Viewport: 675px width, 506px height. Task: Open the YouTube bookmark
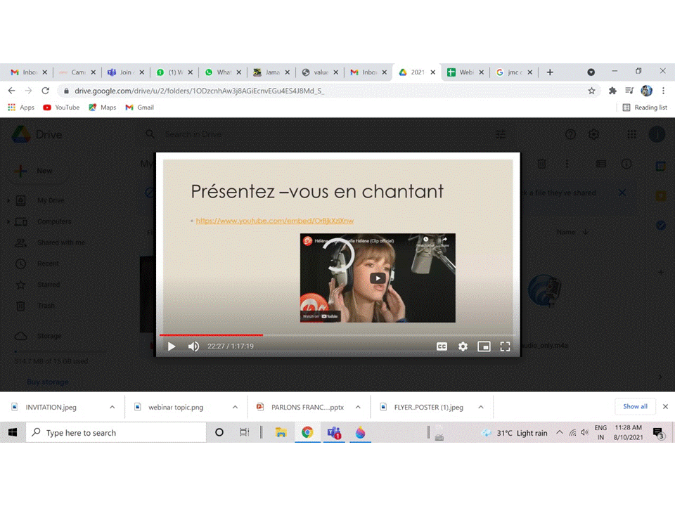coord(61,108)
